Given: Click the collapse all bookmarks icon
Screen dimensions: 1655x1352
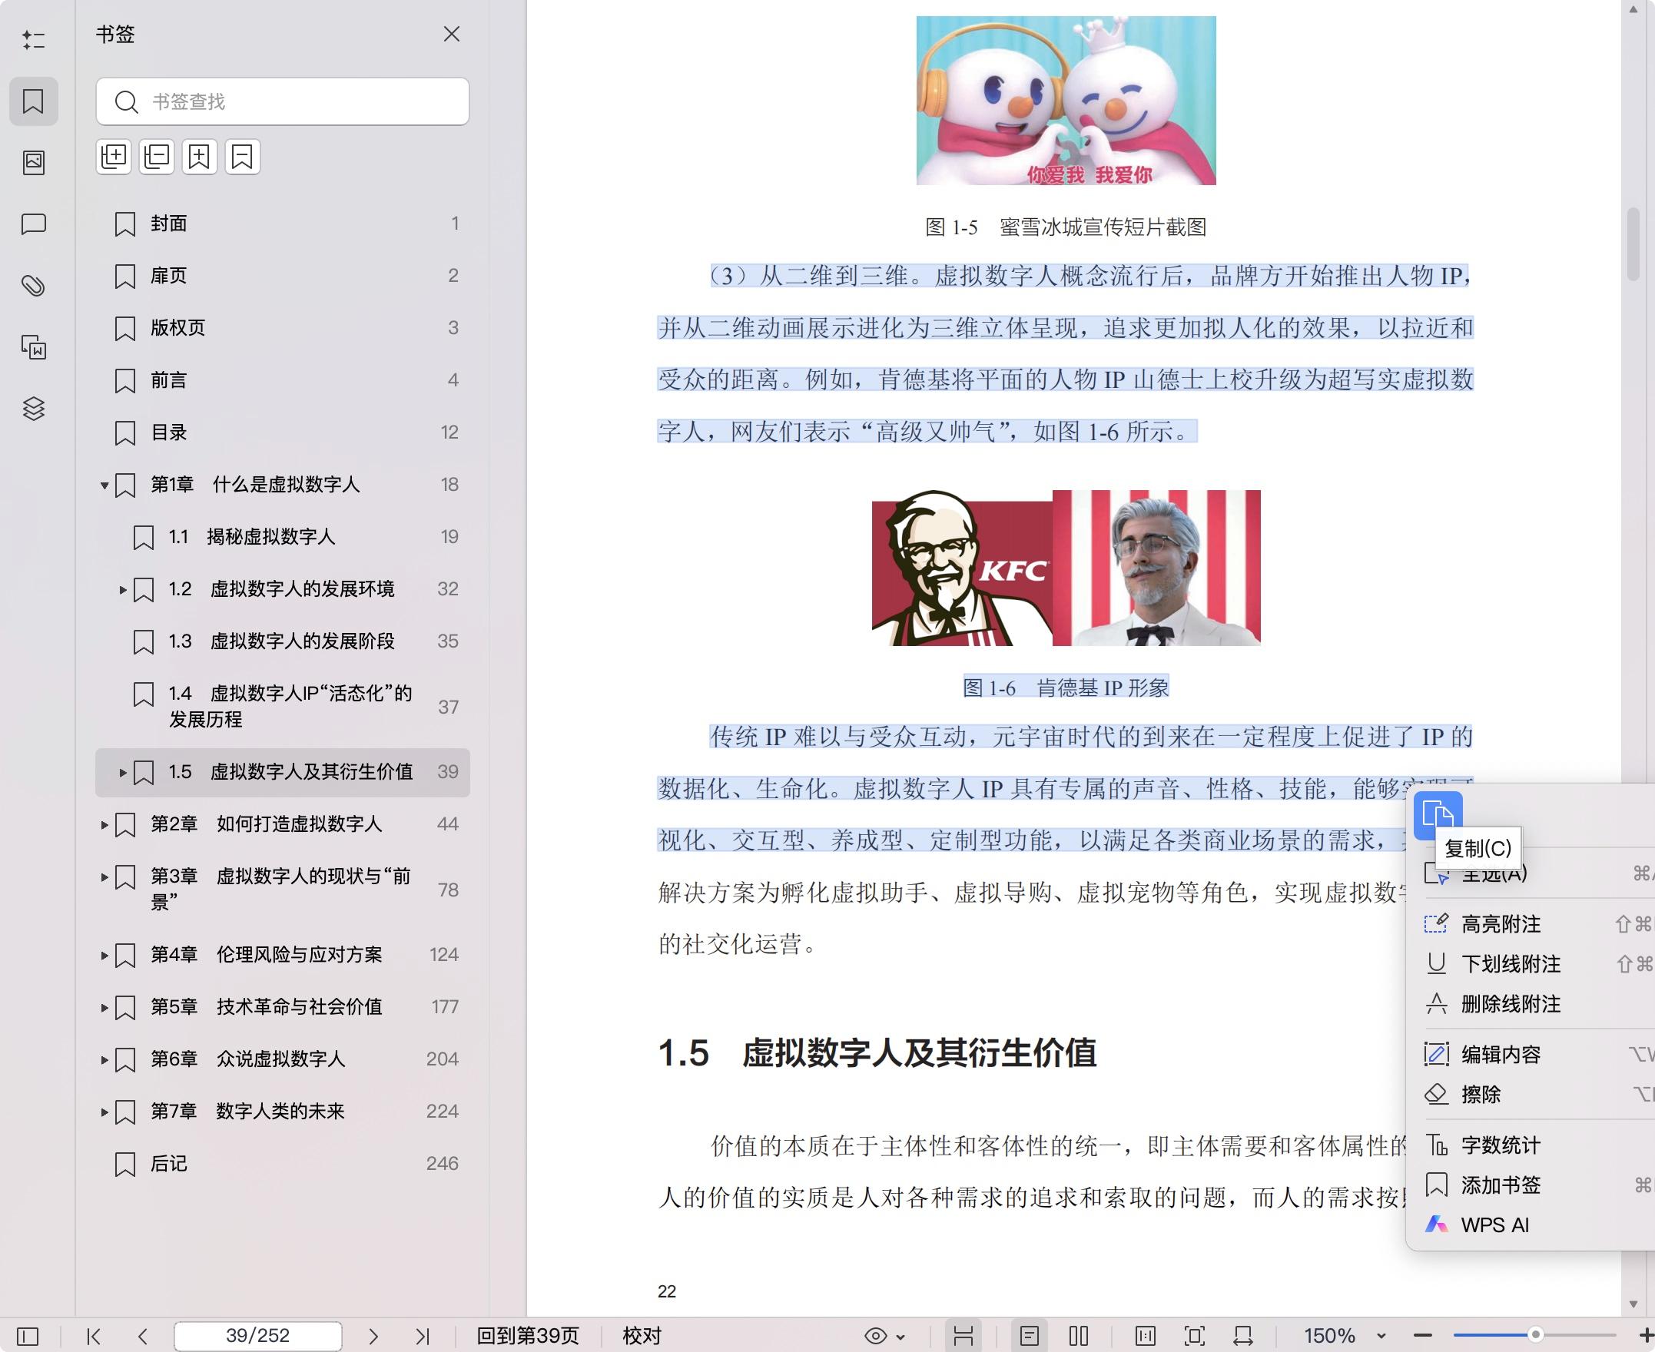Looking at the screenshot, I should (x=157, y=157).
